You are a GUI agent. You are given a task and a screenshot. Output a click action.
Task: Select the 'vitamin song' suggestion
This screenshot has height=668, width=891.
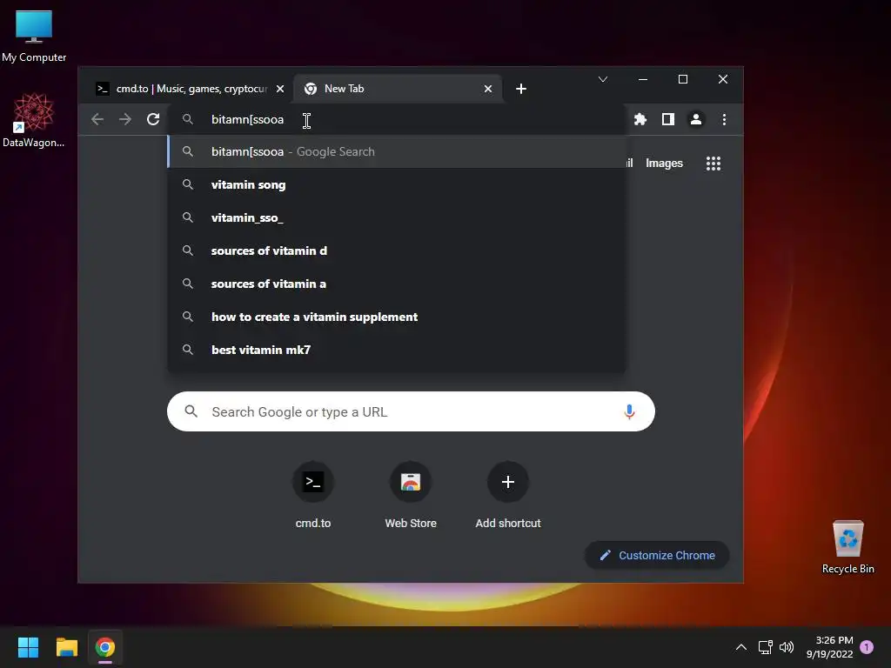(x=397, y=184)
